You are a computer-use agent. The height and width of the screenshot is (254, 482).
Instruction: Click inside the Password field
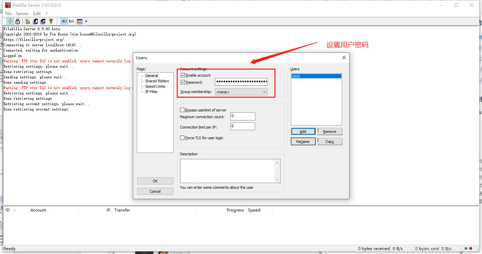(241, 82)
